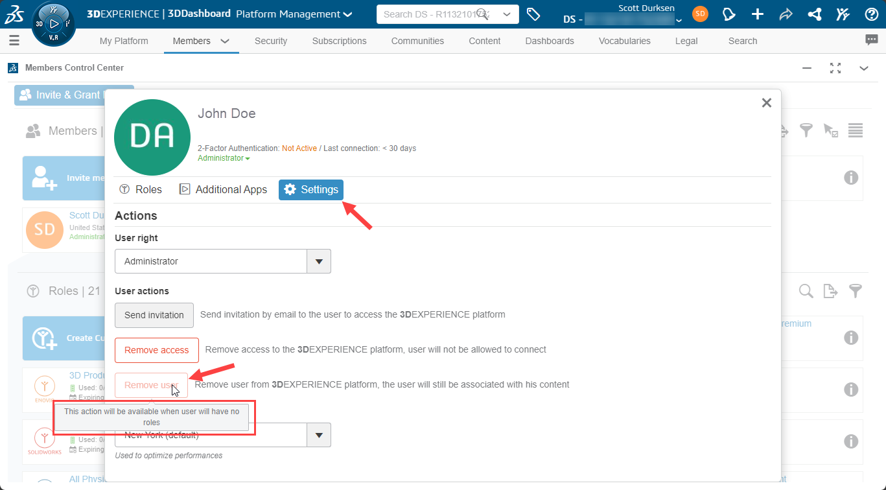Click info icon on the Invite members row
Image resolution: width=886 pixels, height=490 pixels.
(851, 178)
